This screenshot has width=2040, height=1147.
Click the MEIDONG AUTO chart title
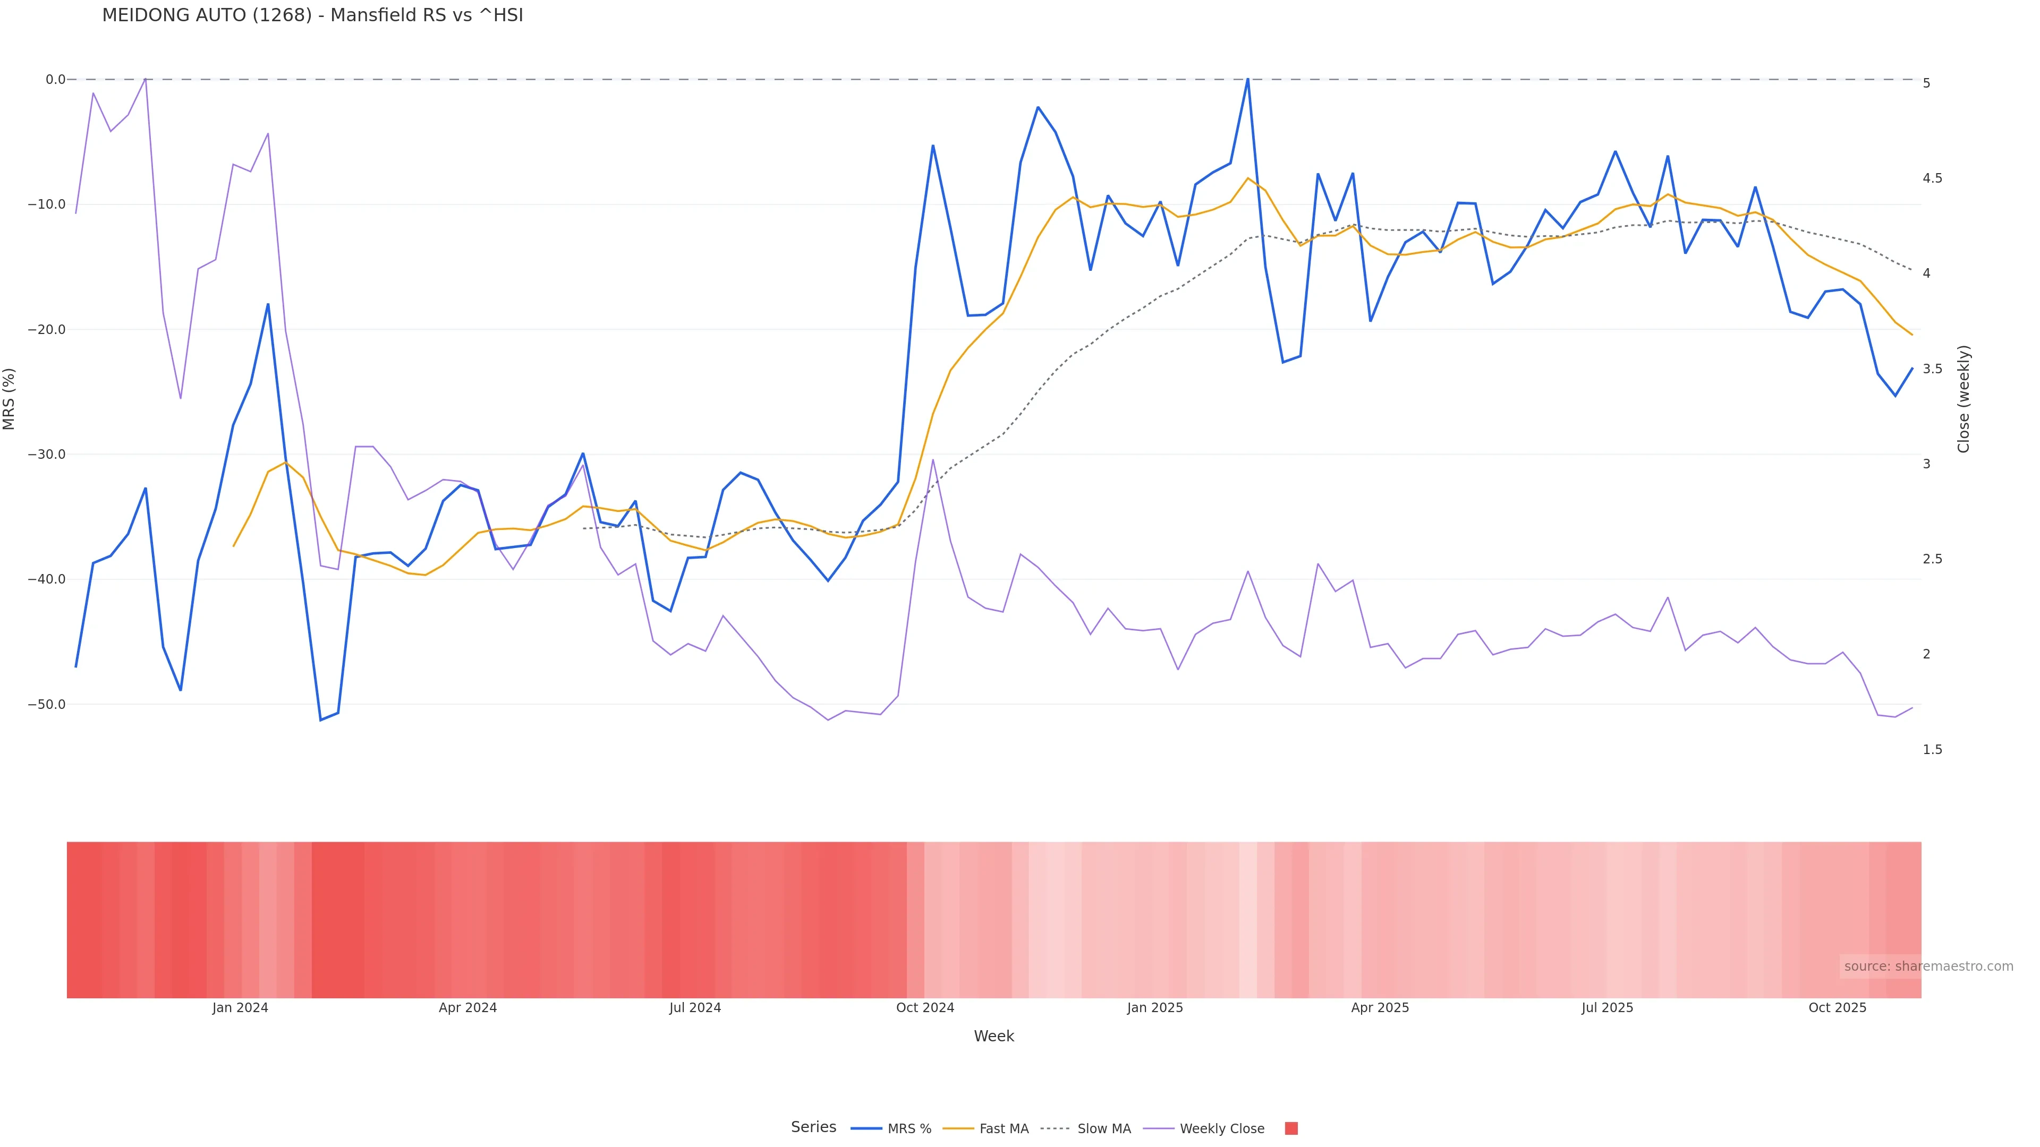pyautogui.click(x=312, y=16)
